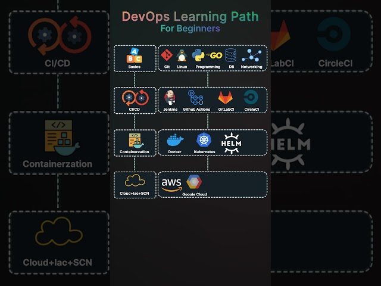Click the small white HELM logo
The width and height of the screenshot is (381, 286).
[x=232, y=143]
